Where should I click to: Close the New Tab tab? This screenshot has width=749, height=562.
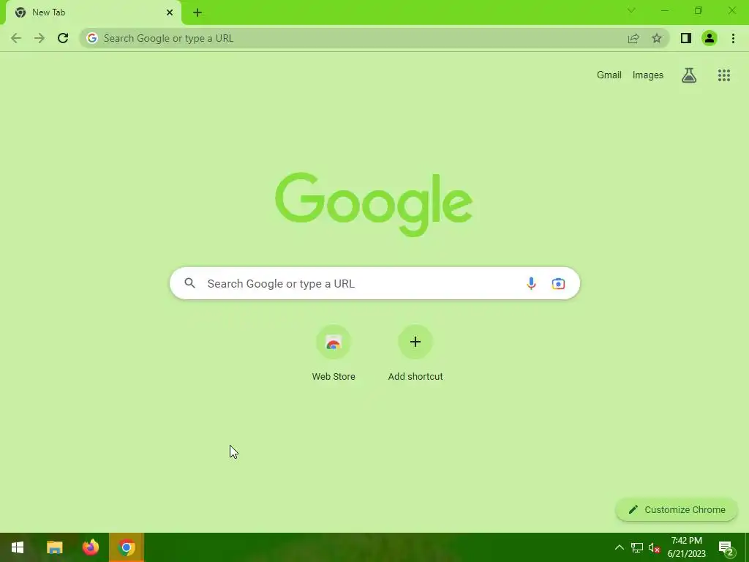[x=170, y=12]
